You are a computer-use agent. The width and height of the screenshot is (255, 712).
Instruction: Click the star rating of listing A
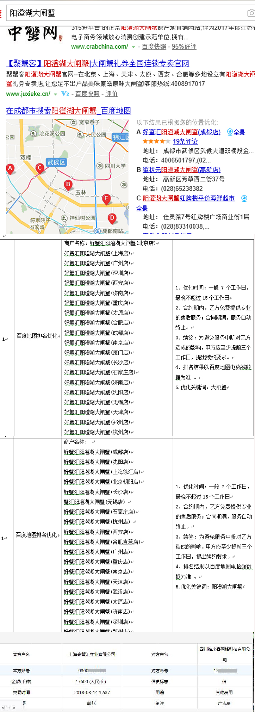coord(156,141)
